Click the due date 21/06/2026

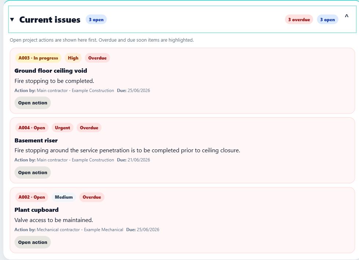pyautogui.click(x=139, y=160)
